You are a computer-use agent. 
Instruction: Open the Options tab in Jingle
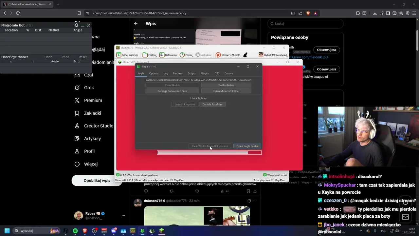pyautogui.click(x=154, y=73)
